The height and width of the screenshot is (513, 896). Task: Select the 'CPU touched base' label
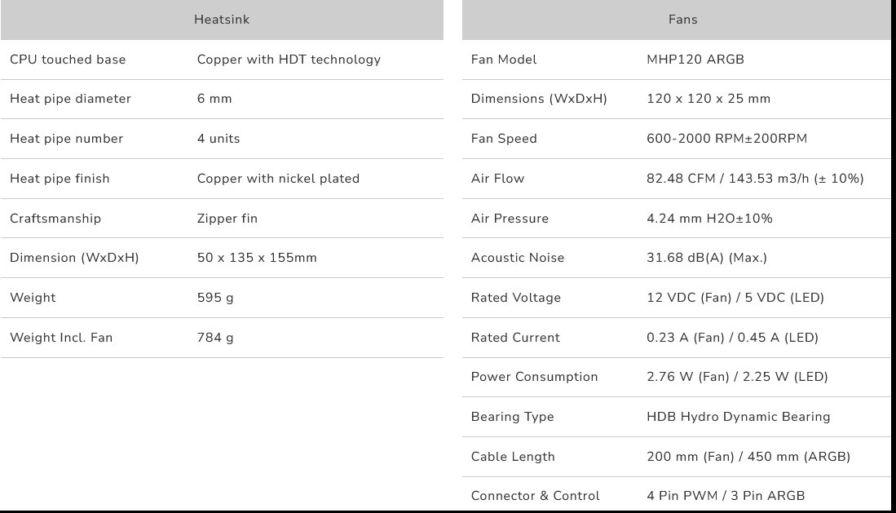[68, 60]
